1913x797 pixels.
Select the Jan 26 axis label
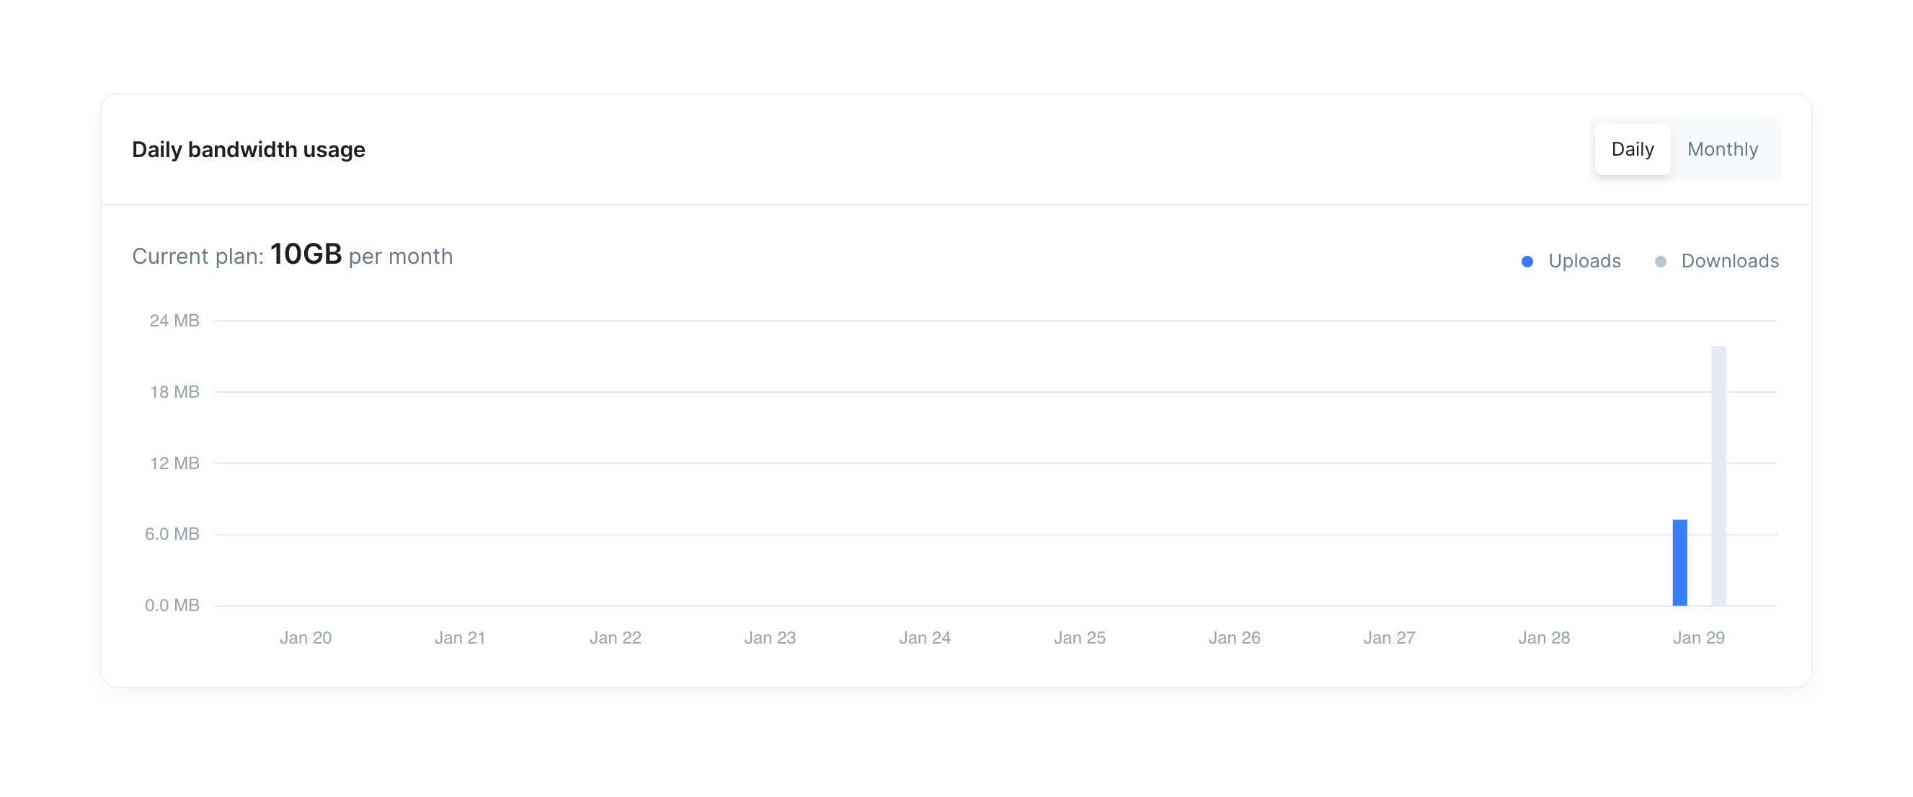(1234, 638)
